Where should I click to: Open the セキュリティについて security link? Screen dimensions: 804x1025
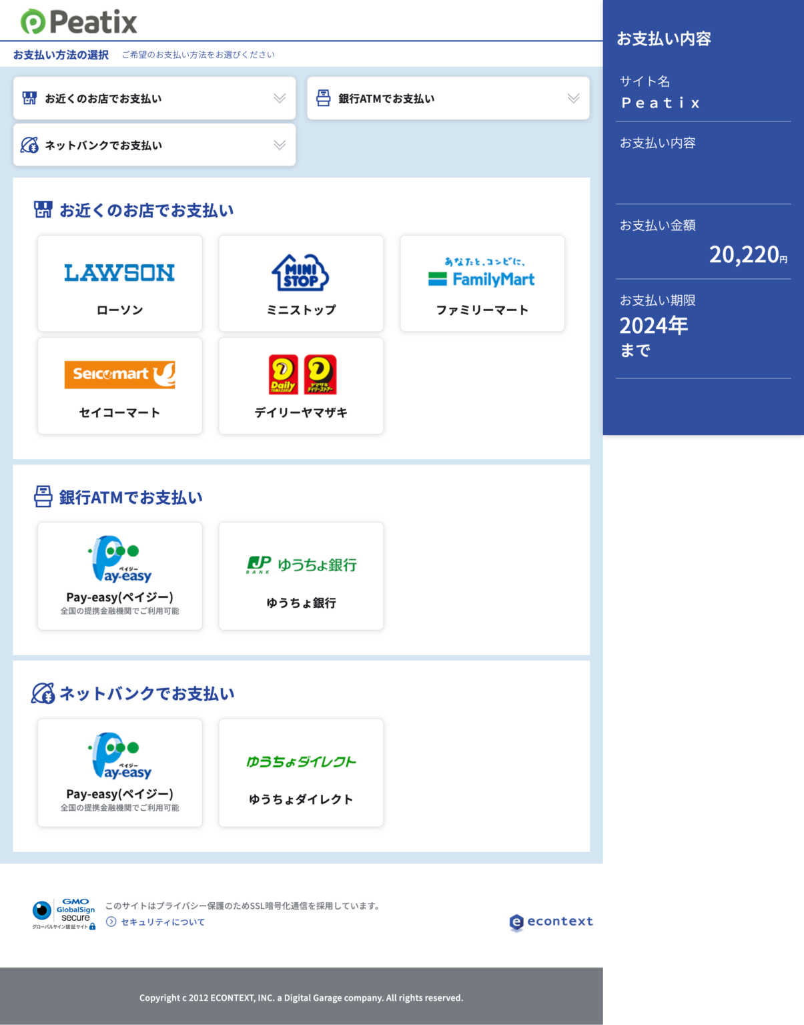(162, 922)
